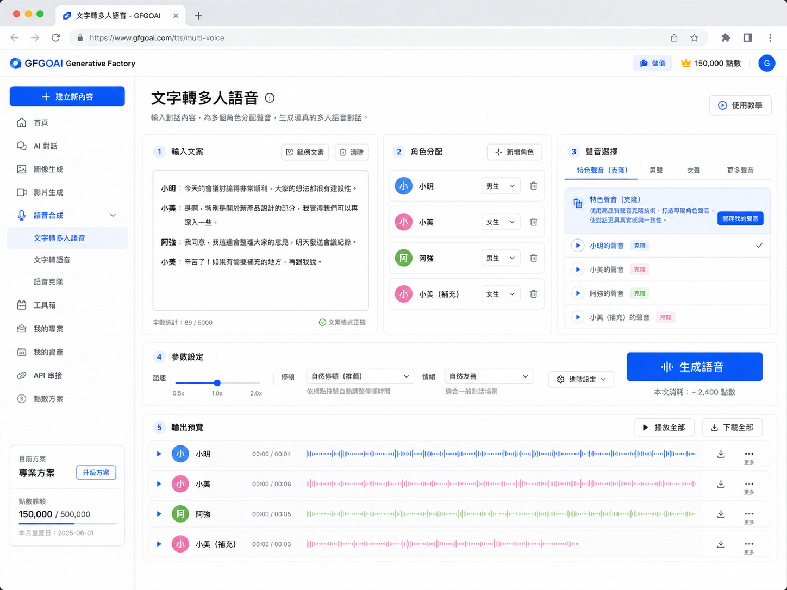Download the 小美 audio track
Screen dimensions: 787x590
(x=721, y=484)
